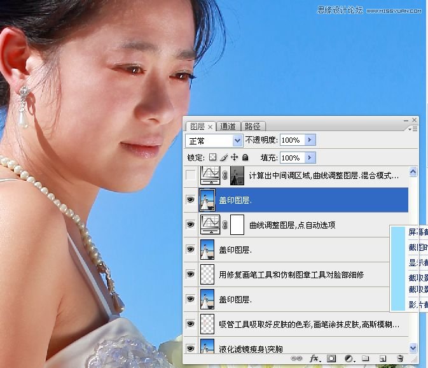Toggle eye of 曲线调整图层,点自动选项 layer
428x368 pixels.
[x=191, y=225]
